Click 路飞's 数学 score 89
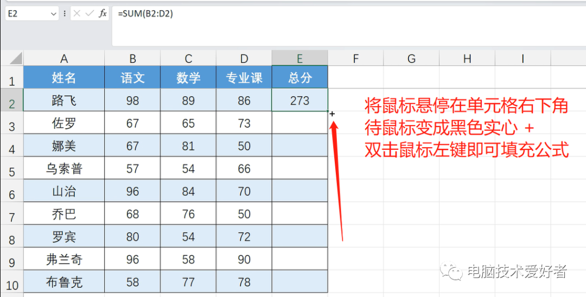Image resolution: width=586 pixels, height=297 pixels. [188, 100]
